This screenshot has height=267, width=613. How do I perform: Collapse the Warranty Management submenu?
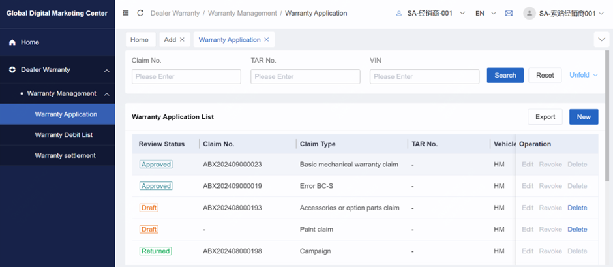click(x=107, y=94)
